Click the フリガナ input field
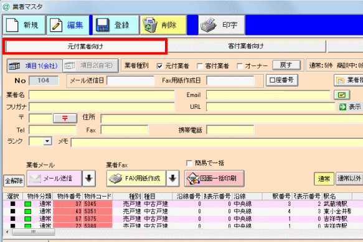Screen dimensions: 363x242 tap(101, 107)
